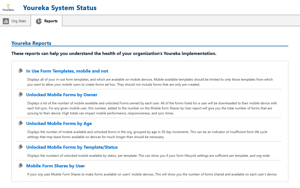The width and height of the screenshot is (300, 188).
Task: Click the document icon beside Unlocked Mobile Forms by Owner
Action: coord(21,95)
